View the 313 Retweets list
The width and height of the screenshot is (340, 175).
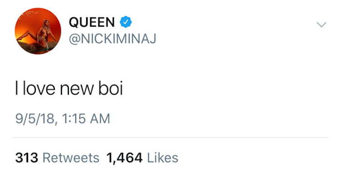(x=57, y=158)
